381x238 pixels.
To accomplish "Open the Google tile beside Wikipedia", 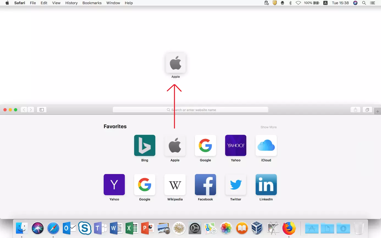I will coord(145,184).
